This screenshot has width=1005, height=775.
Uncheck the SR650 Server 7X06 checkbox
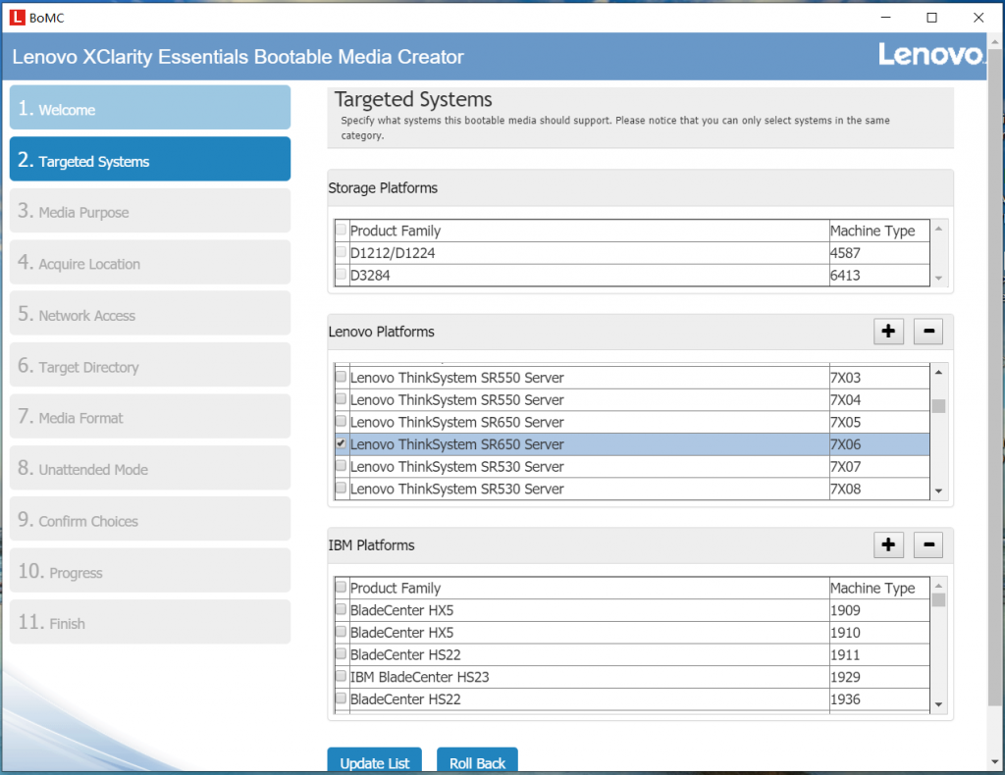341,443
